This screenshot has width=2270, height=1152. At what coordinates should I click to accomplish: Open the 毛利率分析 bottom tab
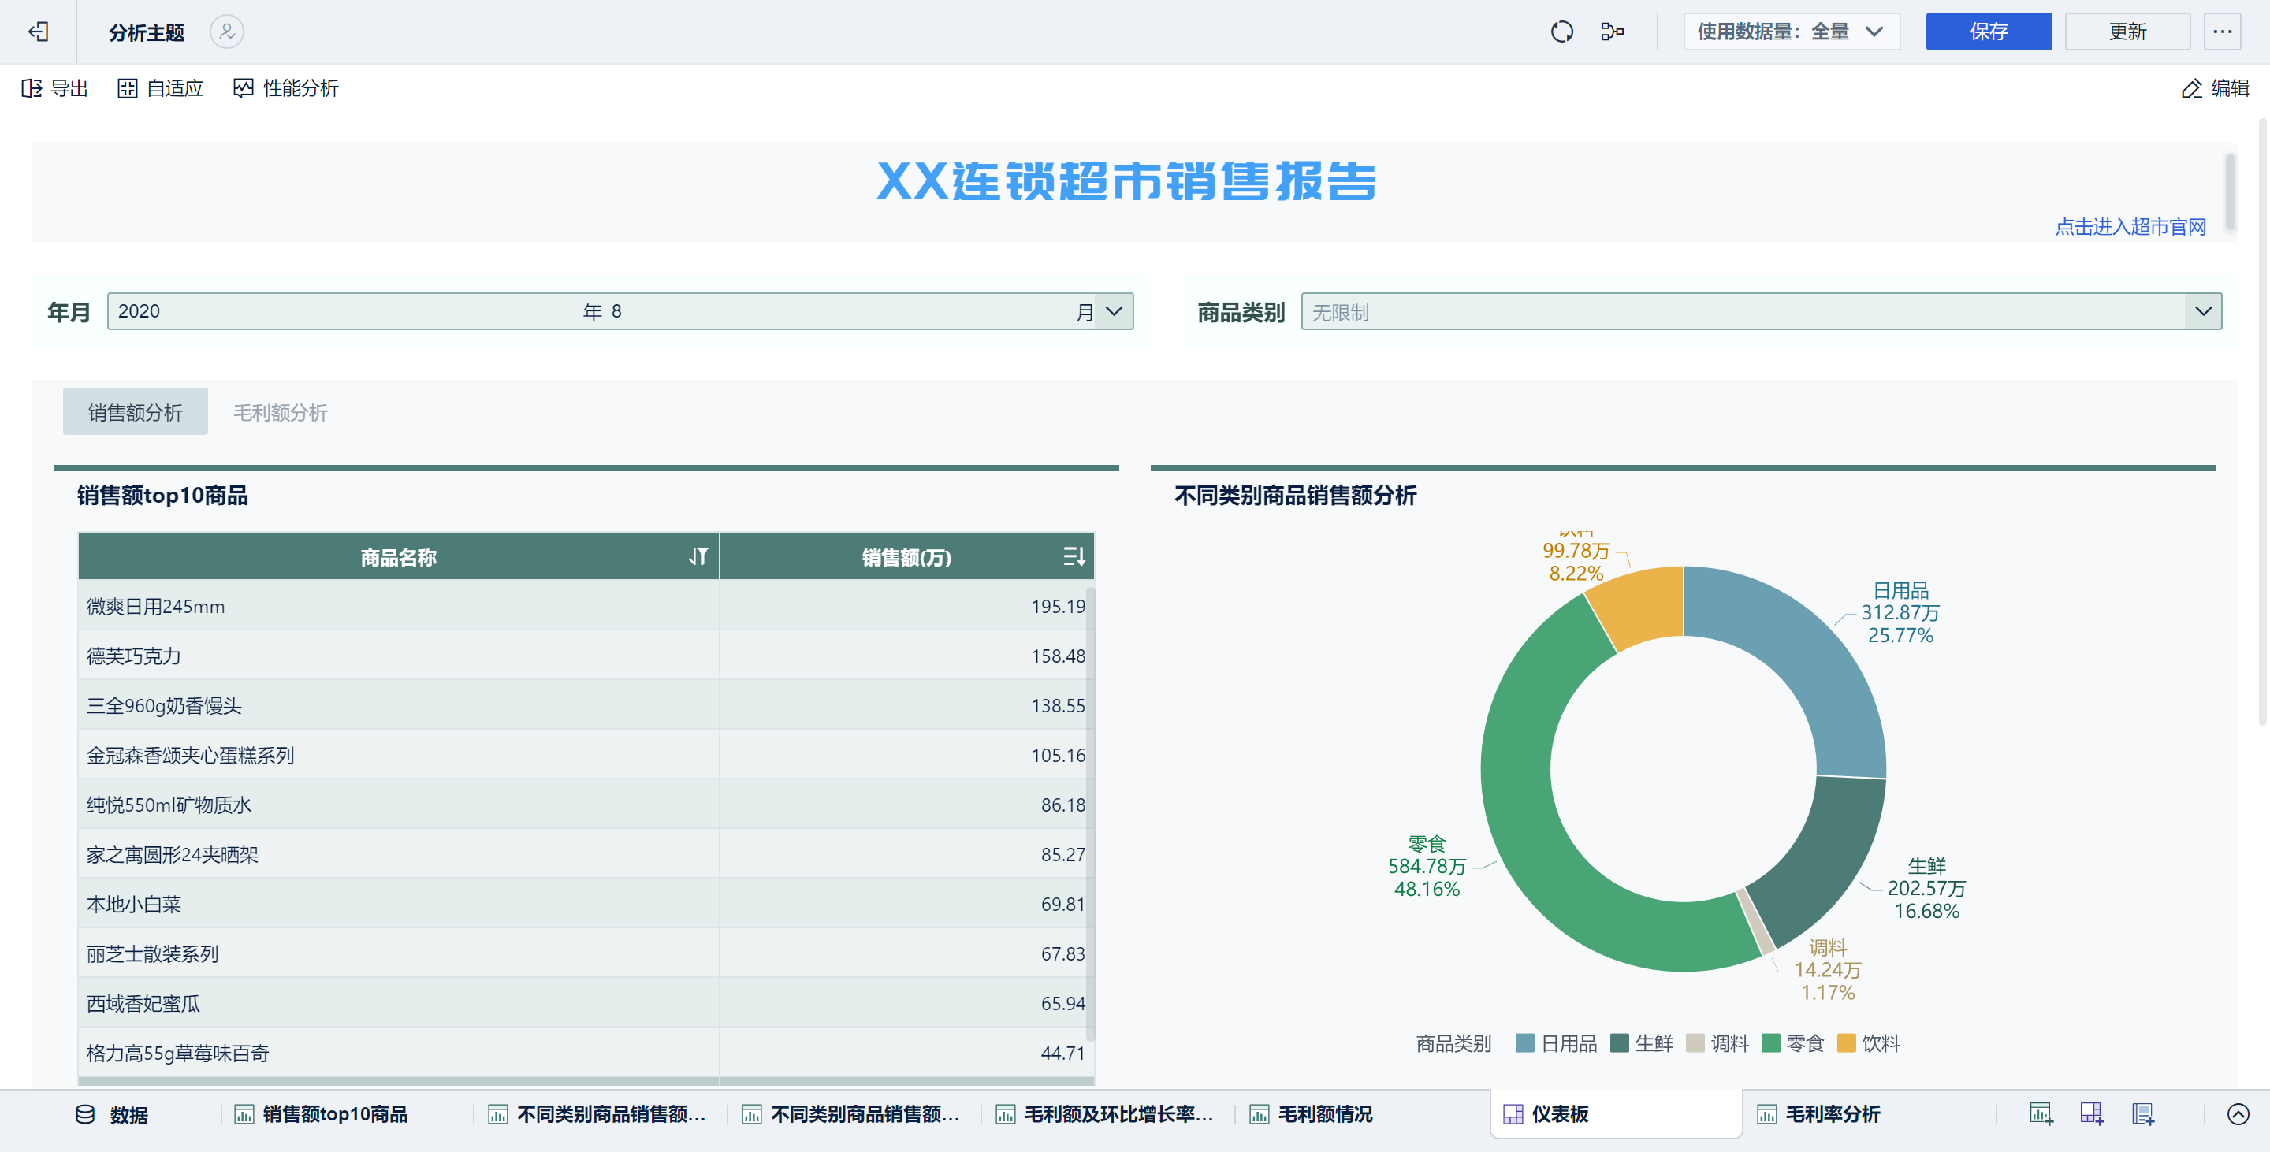[x=1820, y=1114]
